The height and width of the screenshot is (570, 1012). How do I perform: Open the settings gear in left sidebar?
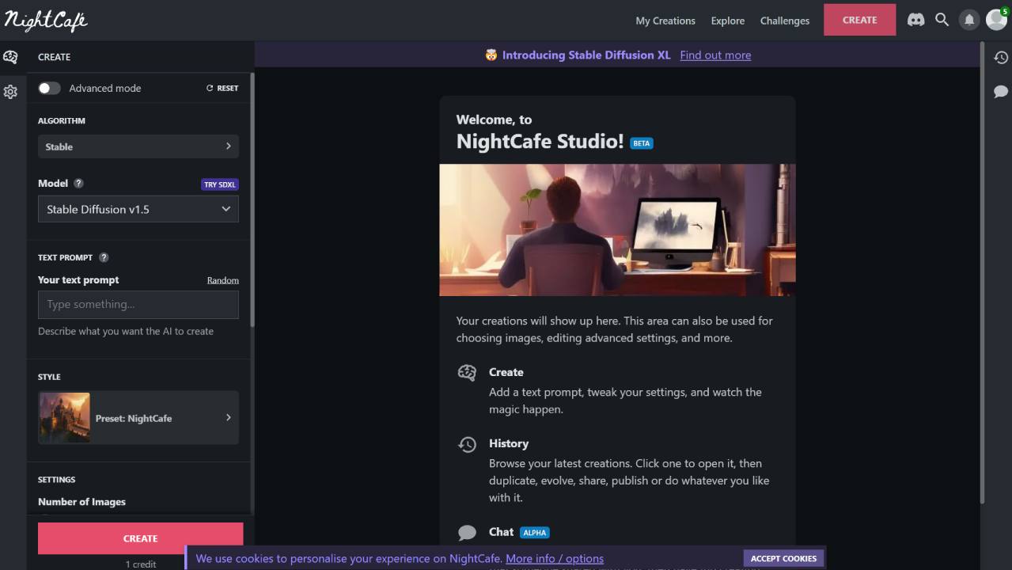(x=10, y=92)
